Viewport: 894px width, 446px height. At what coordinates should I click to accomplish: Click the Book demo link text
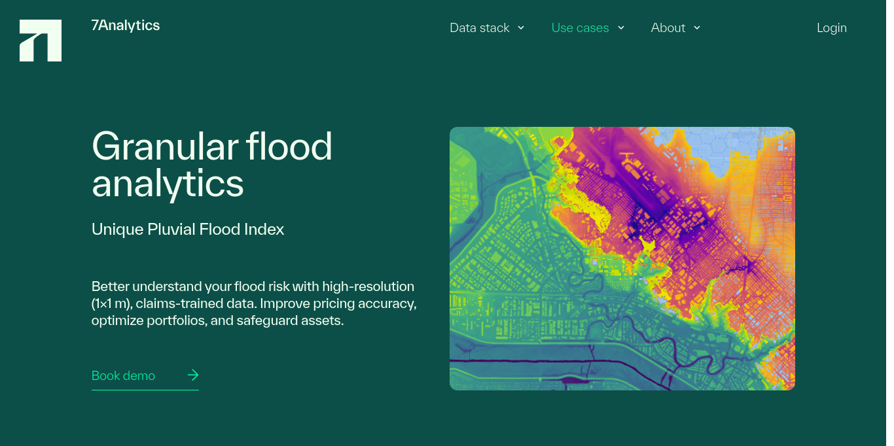[x=123, y=375]
